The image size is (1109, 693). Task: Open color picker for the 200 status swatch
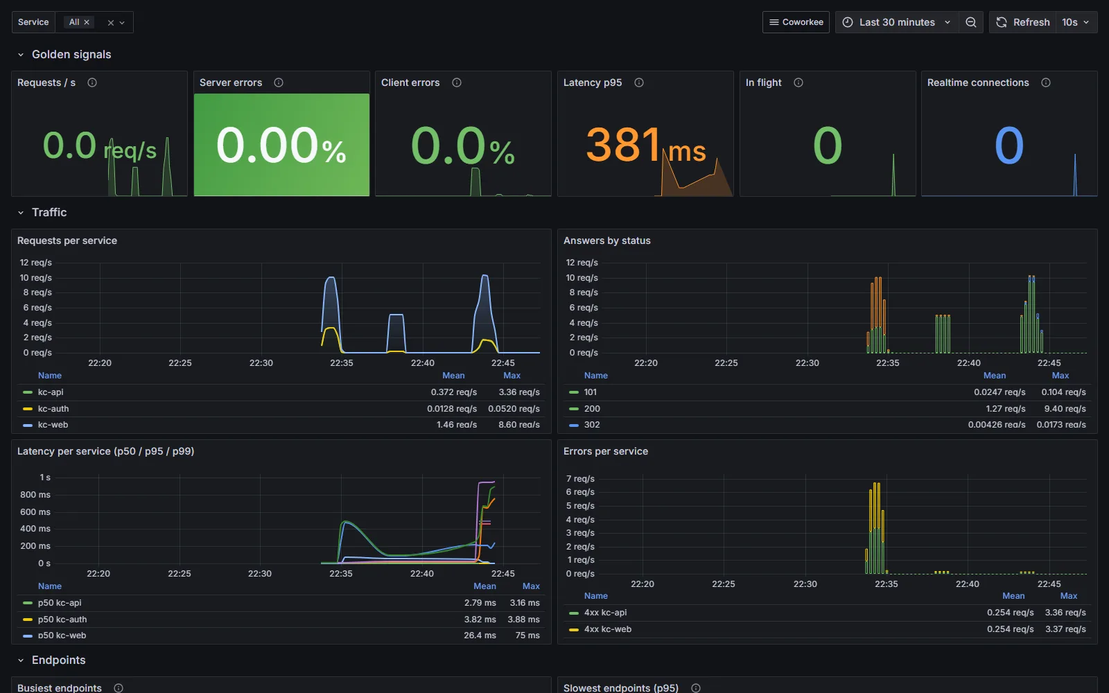tap(574, 409)
